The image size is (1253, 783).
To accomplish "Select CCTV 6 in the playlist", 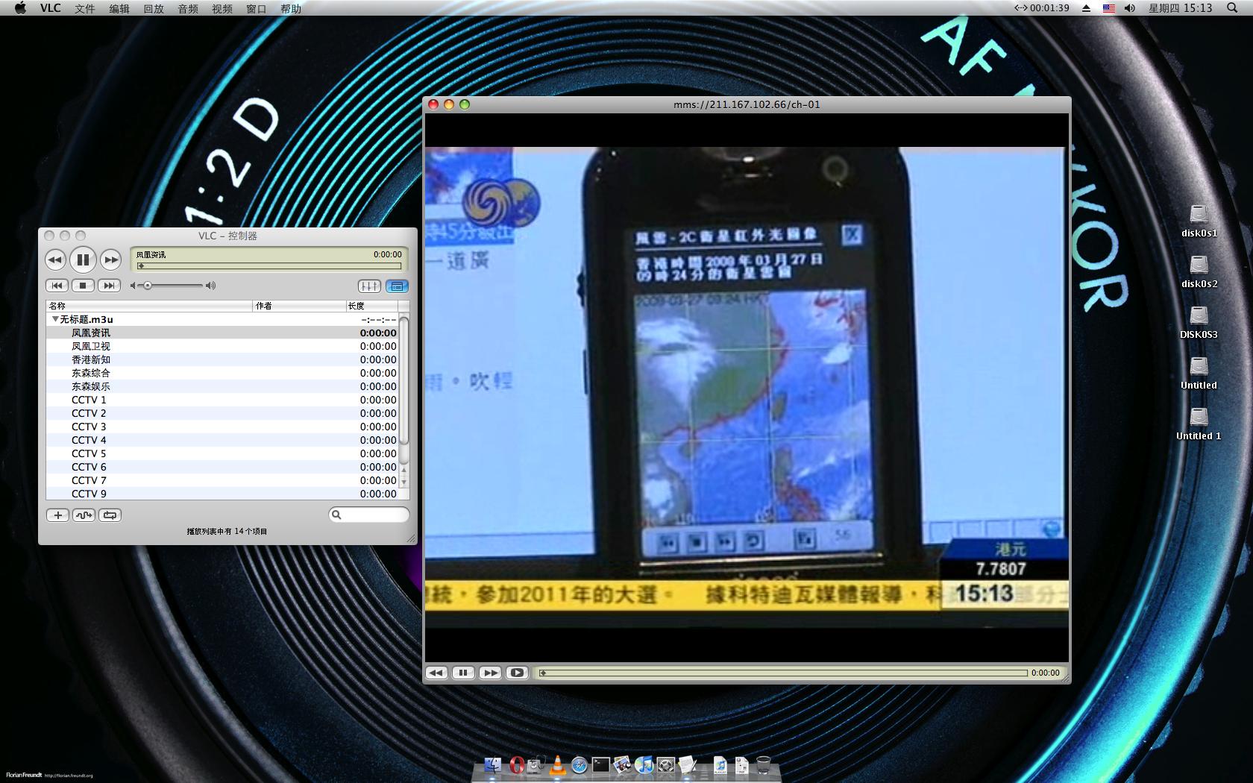I will 222,467.
